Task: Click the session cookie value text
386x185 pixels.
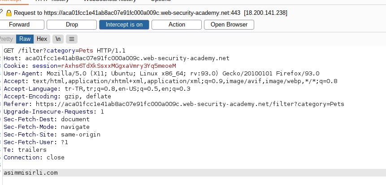Action: (x=119, y=66)
